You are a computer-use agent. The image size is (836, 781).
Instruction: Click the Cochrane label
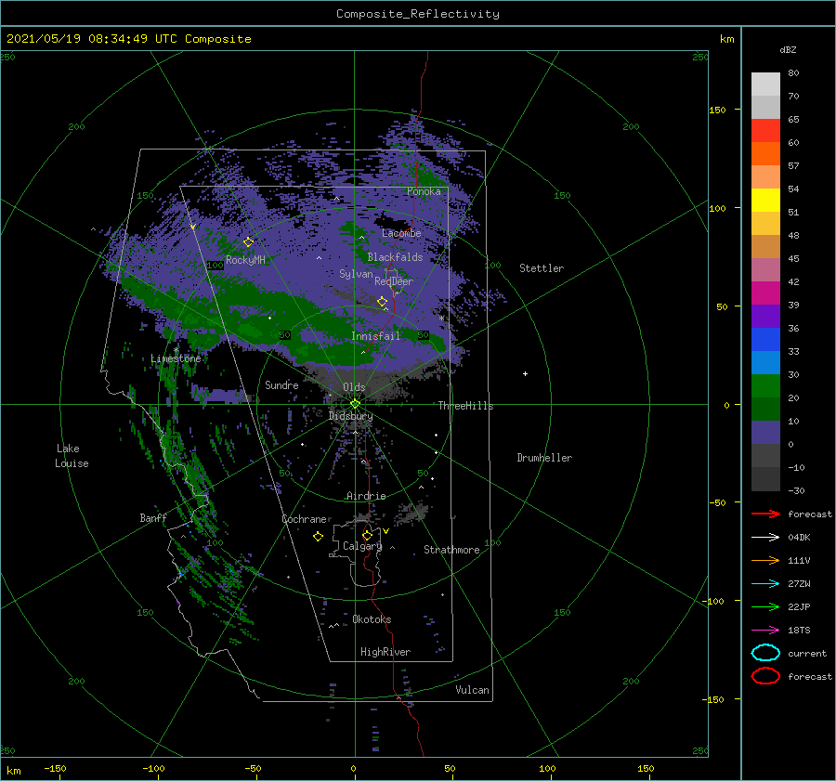coord(304,519)
